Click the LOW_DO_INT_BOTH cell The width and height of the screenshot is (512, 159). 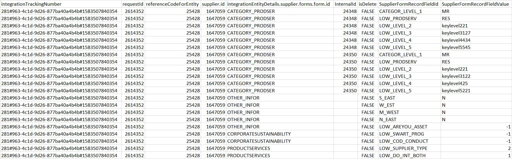pyautogui.click(x=402, y=156)
